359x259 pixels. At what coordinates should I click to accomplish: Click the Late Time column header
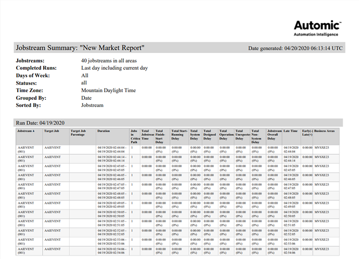(x=292, y=131)
